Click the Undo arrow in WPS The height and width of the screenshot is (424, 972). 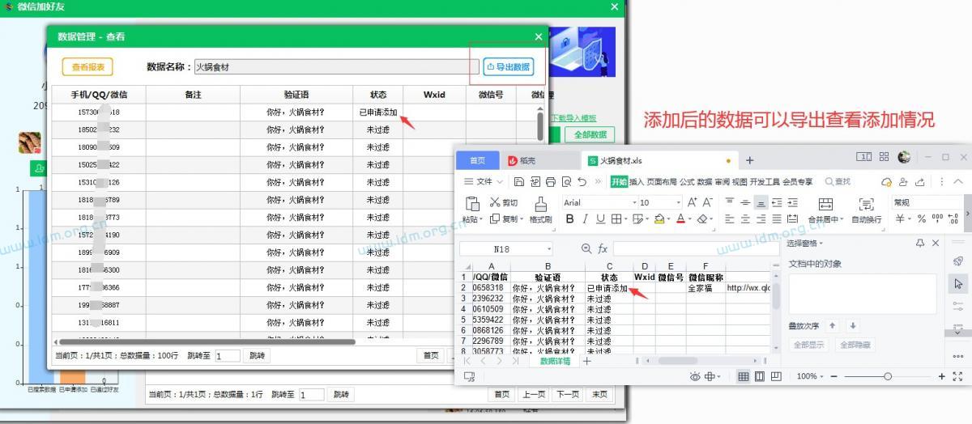(x=582, y=181)
